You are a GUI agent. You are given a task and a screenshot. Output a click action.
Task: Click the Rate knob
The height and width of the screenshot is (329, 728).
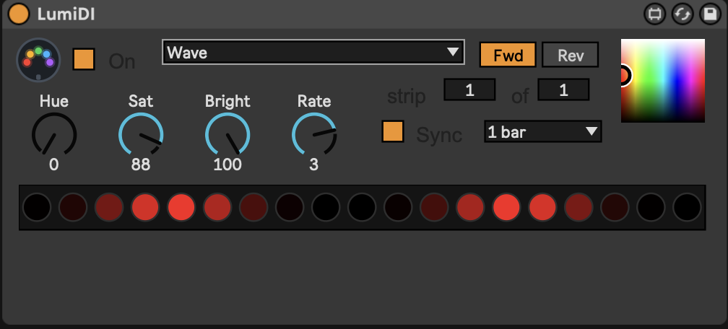(314, 135)
